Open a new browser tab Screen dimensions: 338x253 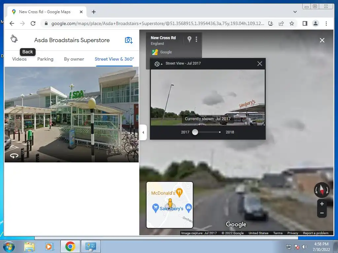93,12
